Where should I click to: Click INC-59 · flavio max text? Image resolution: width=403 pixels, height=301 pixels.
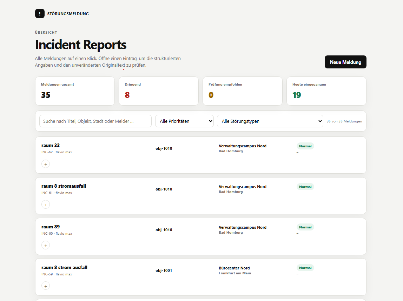[x=57, y=274]
